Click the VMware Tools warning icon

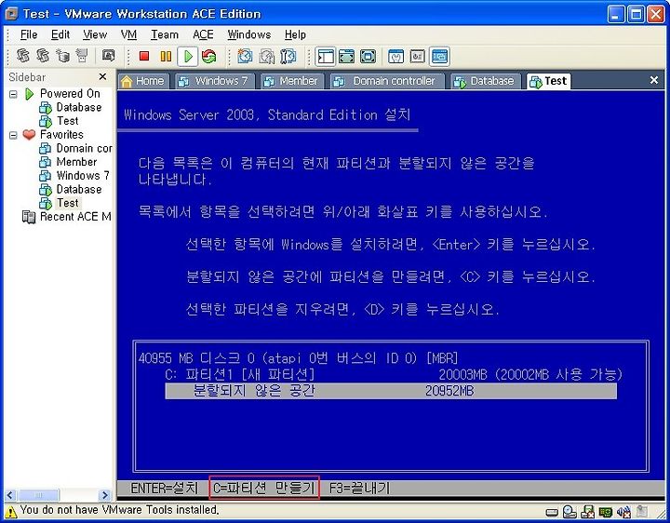(x=10, y=511)
